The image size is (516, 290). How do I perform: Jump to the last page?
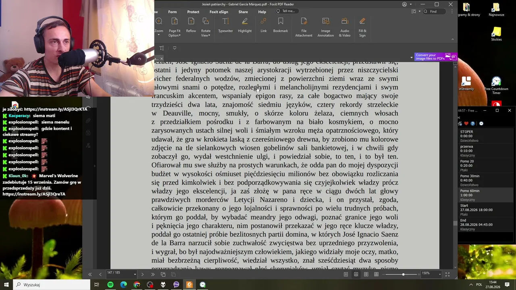pyautogui.click(x=153, y=274)
